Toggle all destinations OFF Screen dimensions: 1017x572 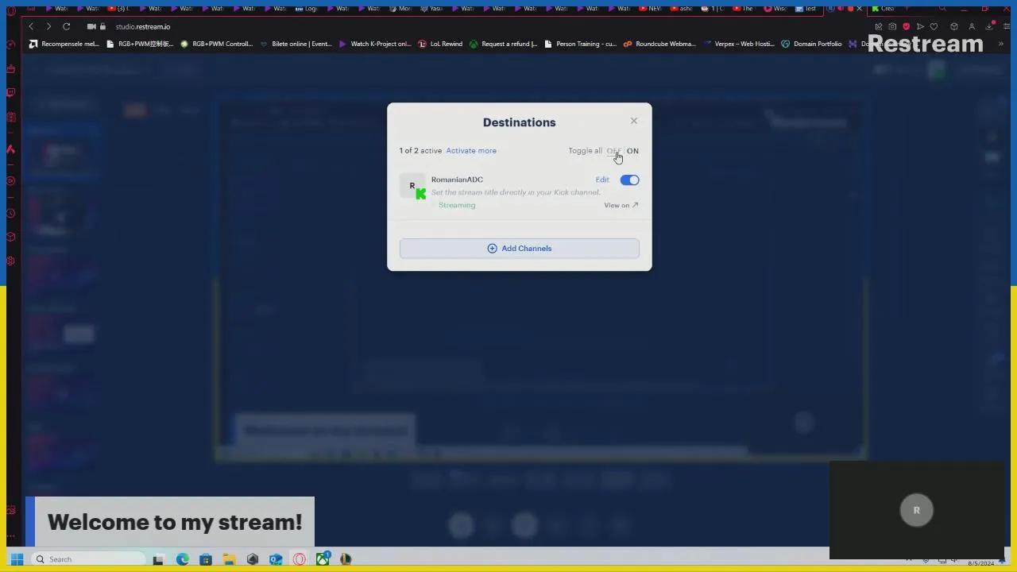point(613,151)
